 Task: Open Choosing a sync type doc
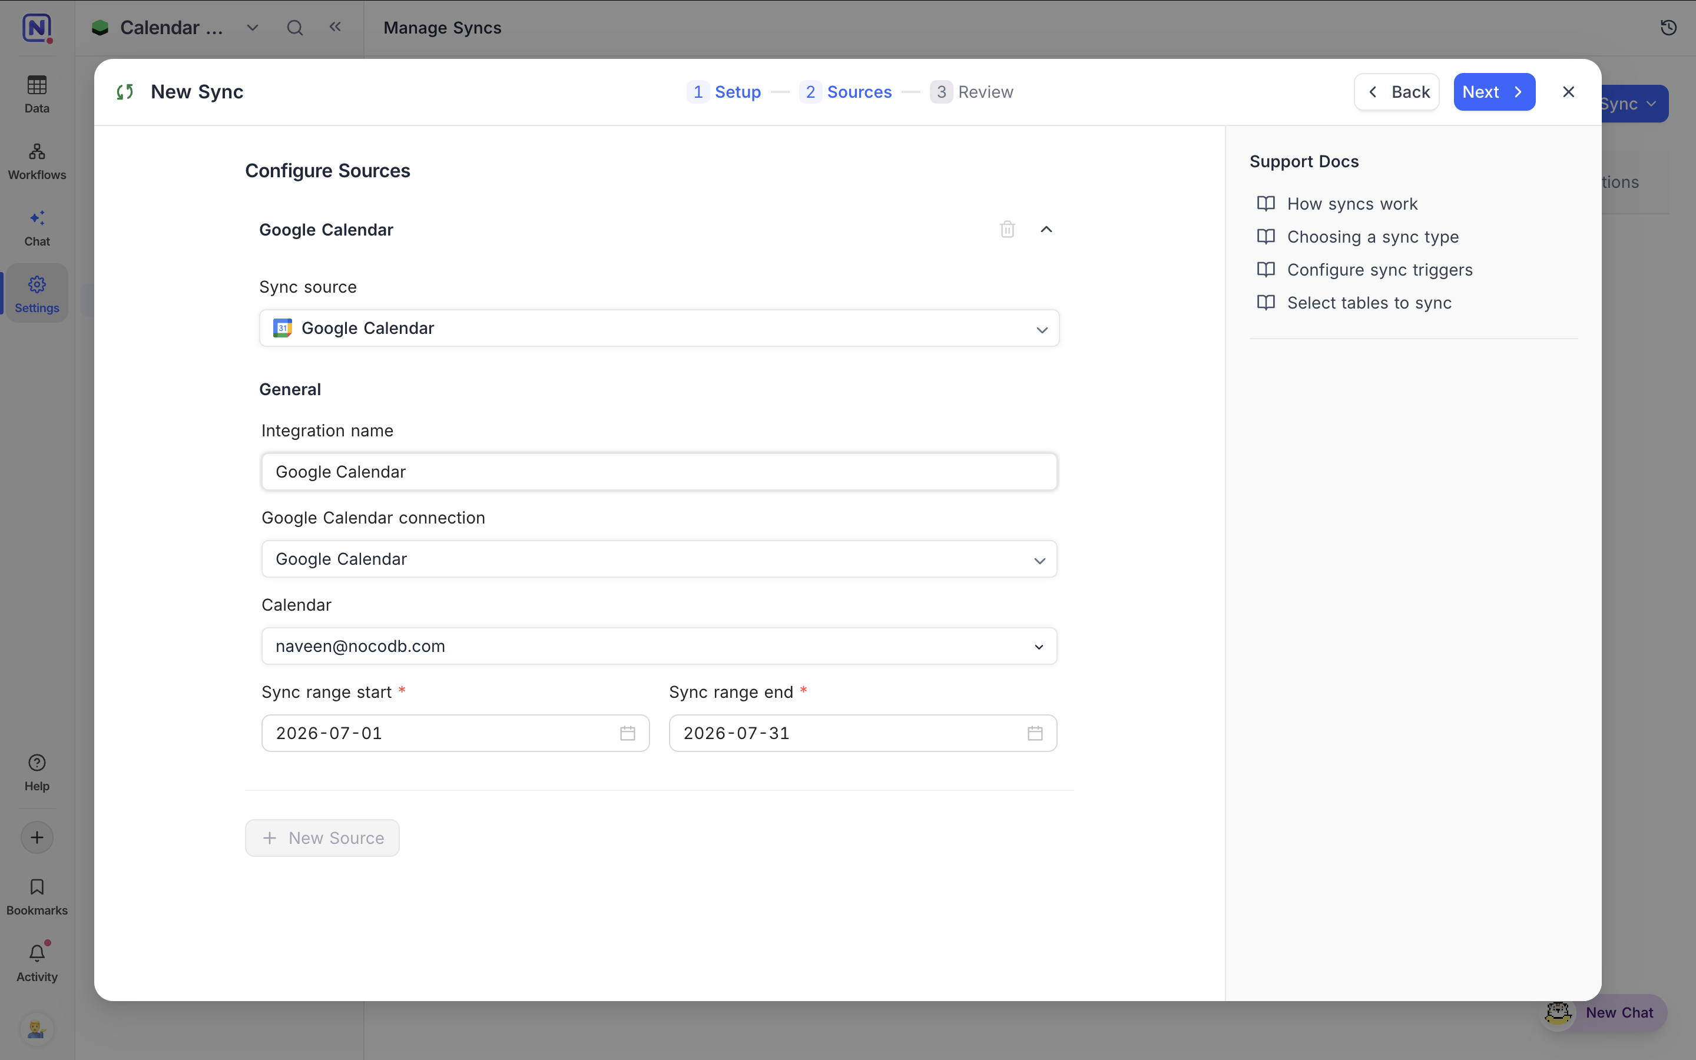(1357, 237)
